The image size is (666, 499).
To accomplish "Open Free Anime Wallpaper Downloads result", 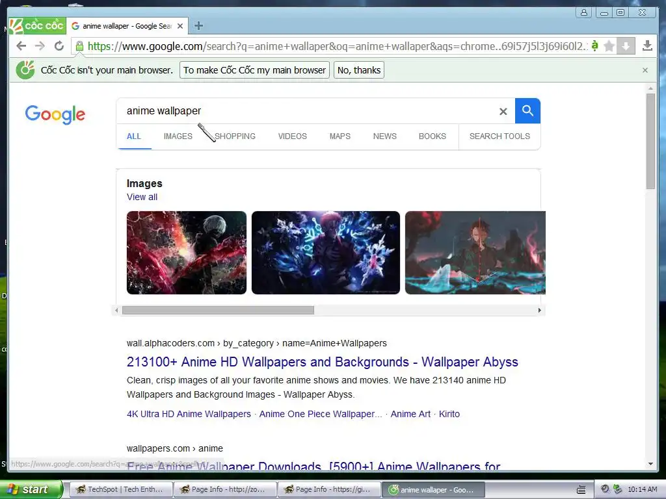I will (313, 466).
